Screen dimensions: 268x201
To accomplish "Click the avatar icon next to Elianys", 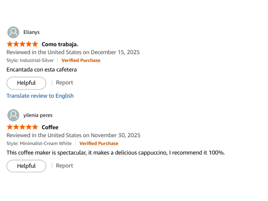I will tap(13, 32).
